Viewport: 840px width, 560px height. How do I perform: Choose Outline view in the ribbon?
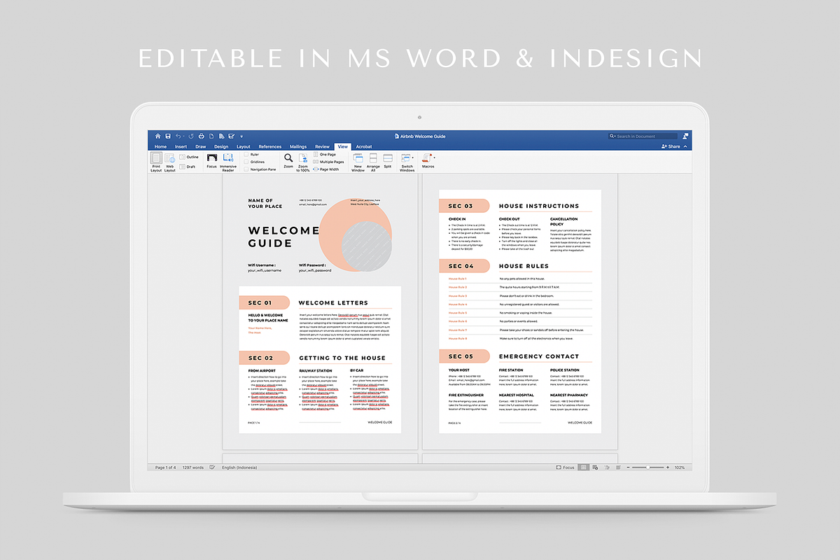point(189,157)
